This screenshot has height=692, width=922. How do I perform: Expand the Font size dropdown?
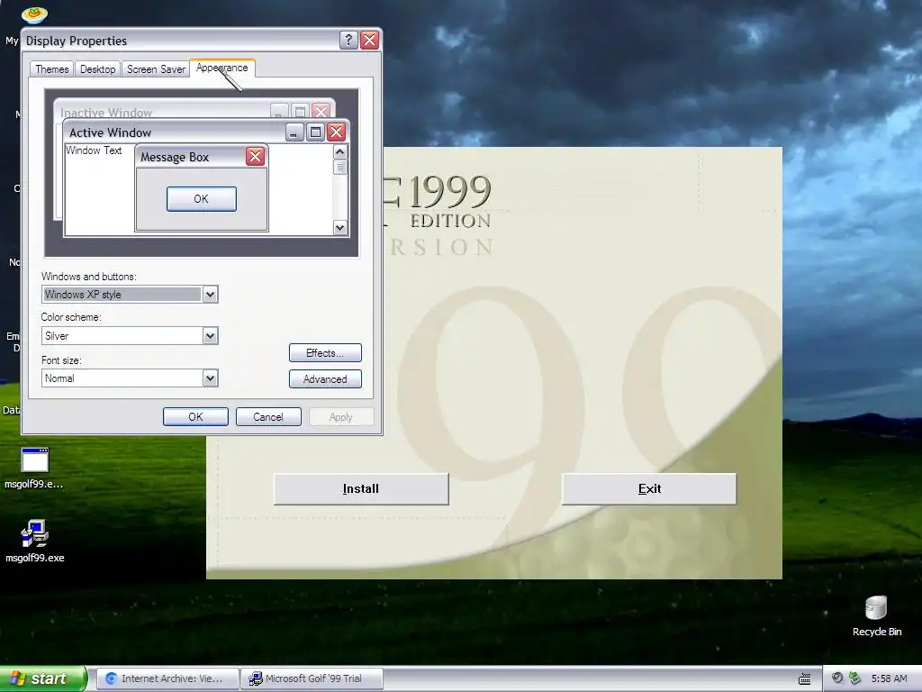click(210, 378)
